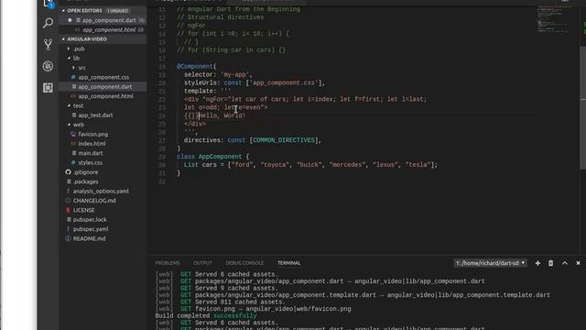Click 'Build completed successfully' terminal line

(206, 315)
